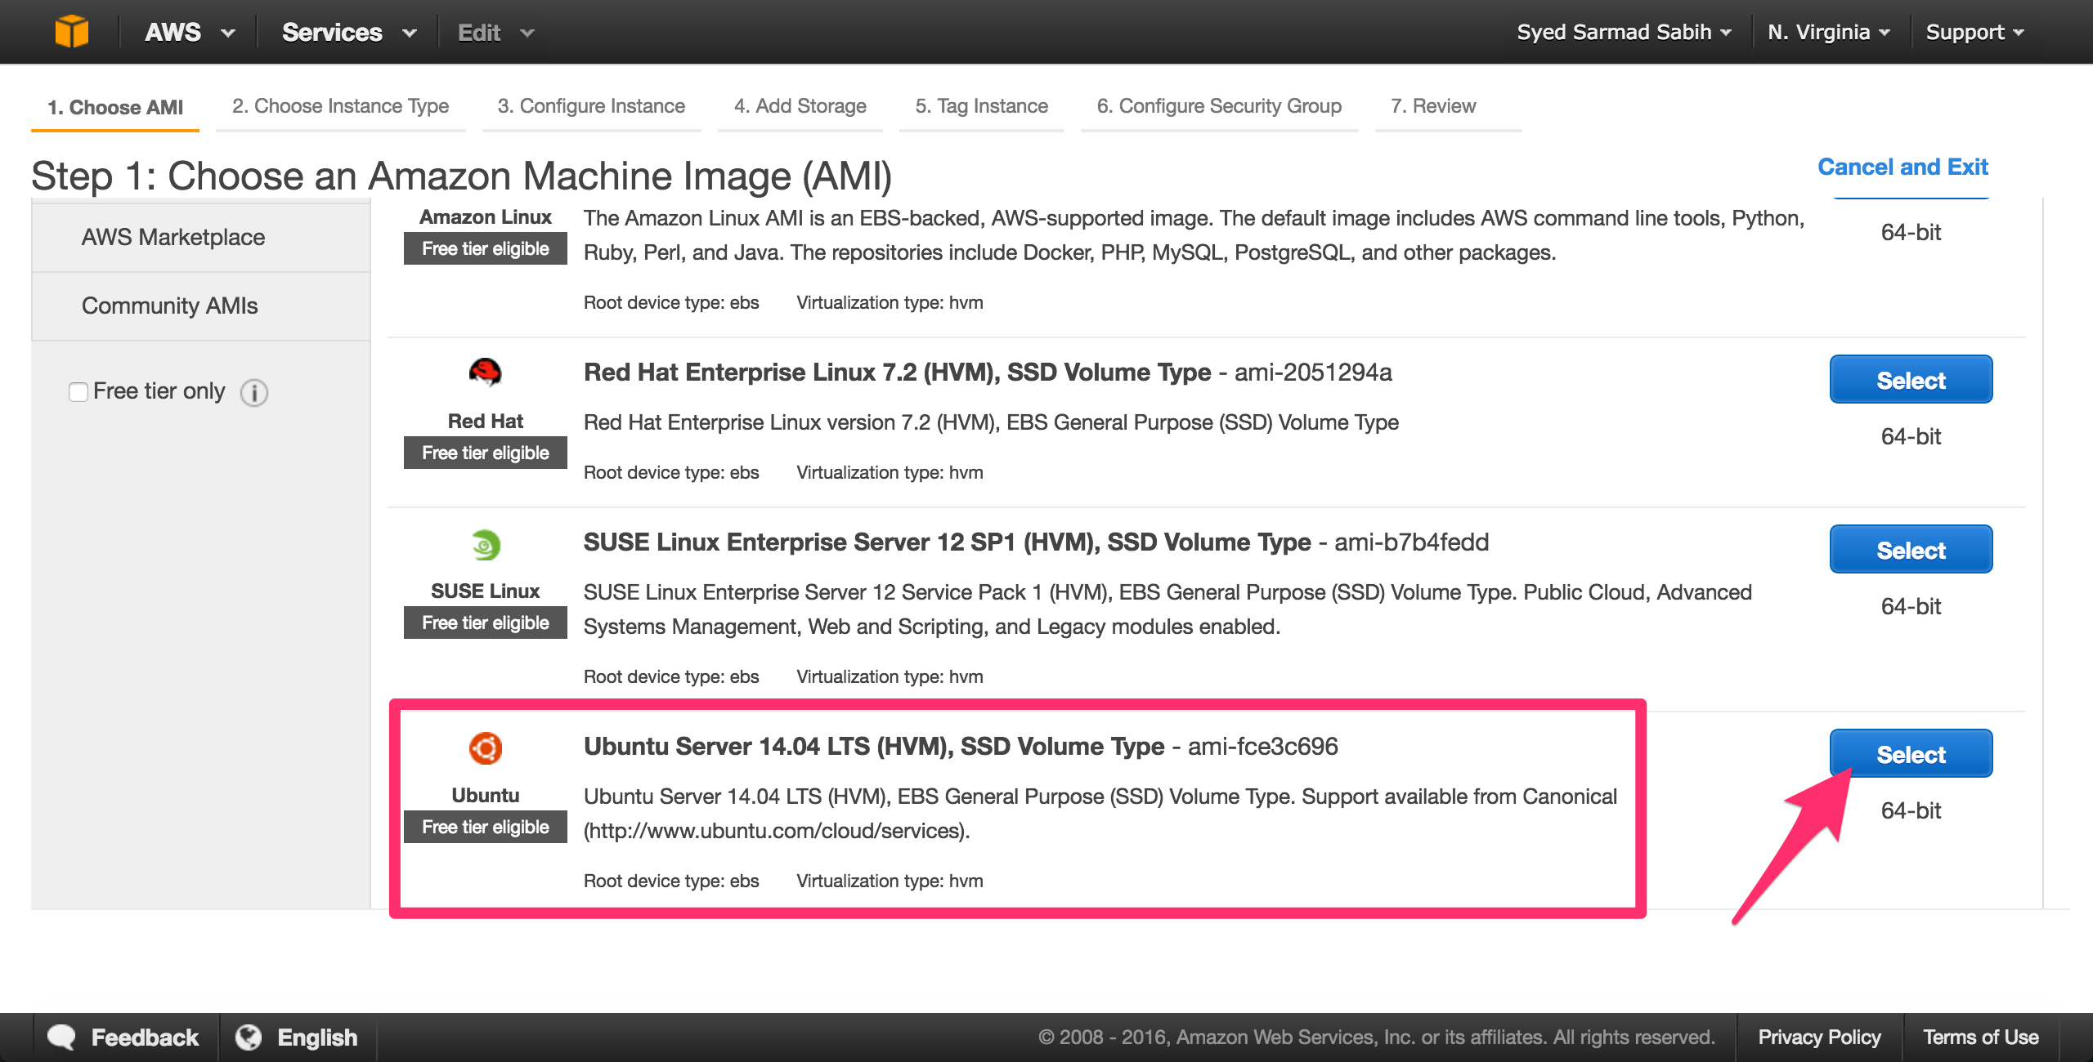Expand the Services dropdown
Screen dimensions: 2093x1062
click(x=349, y=33)
